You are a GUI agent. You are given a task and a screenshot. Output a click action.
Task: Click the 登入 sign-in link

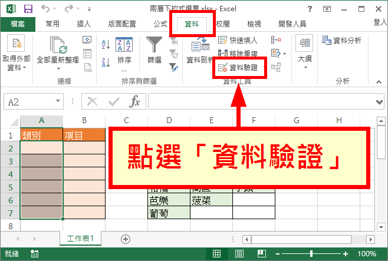click(x=380, y=22)
